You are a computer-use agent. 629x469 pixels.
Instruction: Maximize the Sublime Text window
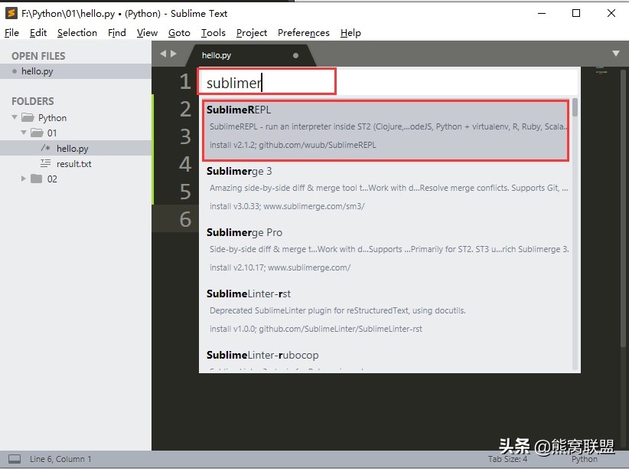click(x=576, y=13)
